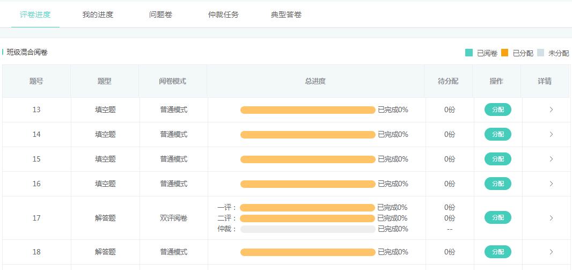Expand details chevron for question 16

551,184
